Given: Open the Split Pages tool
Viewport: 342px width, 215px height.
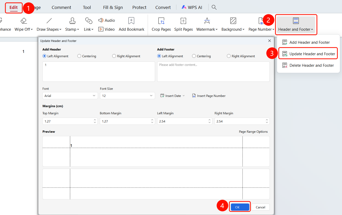Looking at the screenshot, I should point(184,25).
